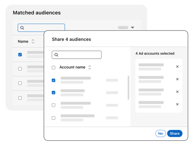Check the third audience row in Matched audiences

click(x=20, y=83)
